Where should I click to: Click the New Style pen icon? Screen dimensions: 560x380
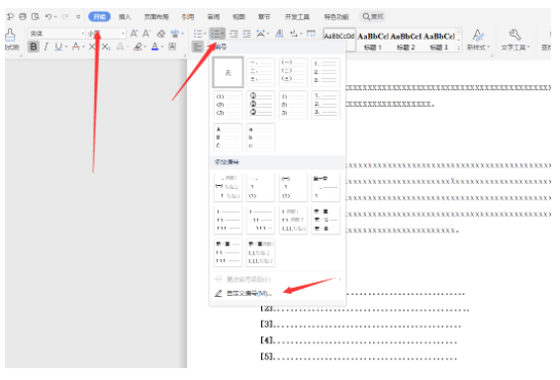point(478,36)
